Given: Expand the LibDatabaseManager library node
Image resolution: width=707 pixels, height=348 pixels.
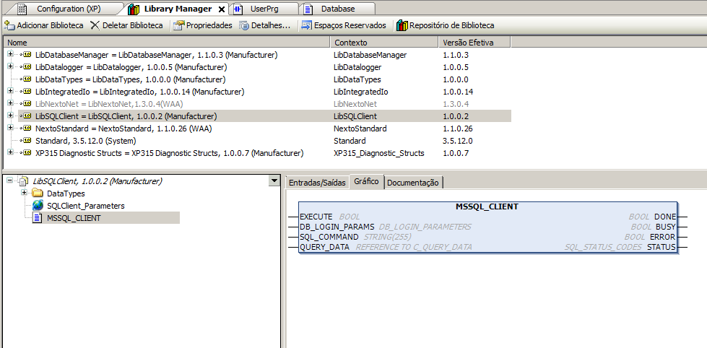Looking at the screenshot, I should (x=10, y=55).
